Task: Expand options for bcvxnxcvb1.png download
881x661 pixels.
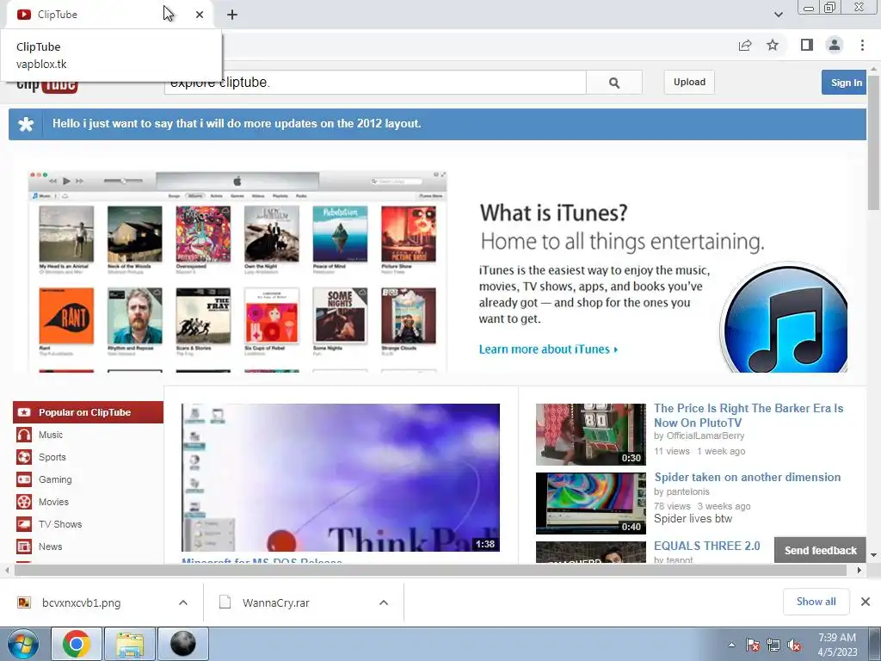Action: coord(183,602)
